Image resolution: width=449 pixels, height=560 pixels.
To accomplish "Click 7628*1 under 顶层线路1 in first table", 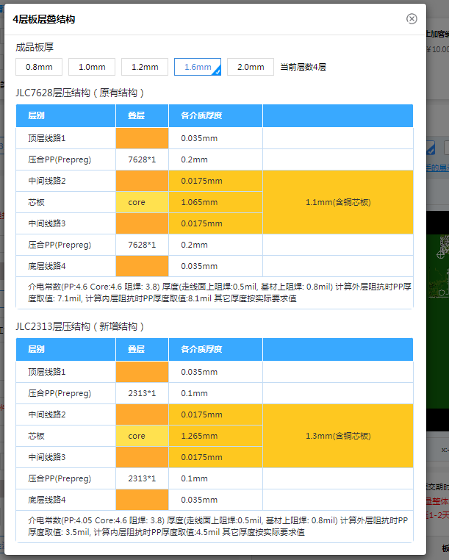I will [142, 159].
